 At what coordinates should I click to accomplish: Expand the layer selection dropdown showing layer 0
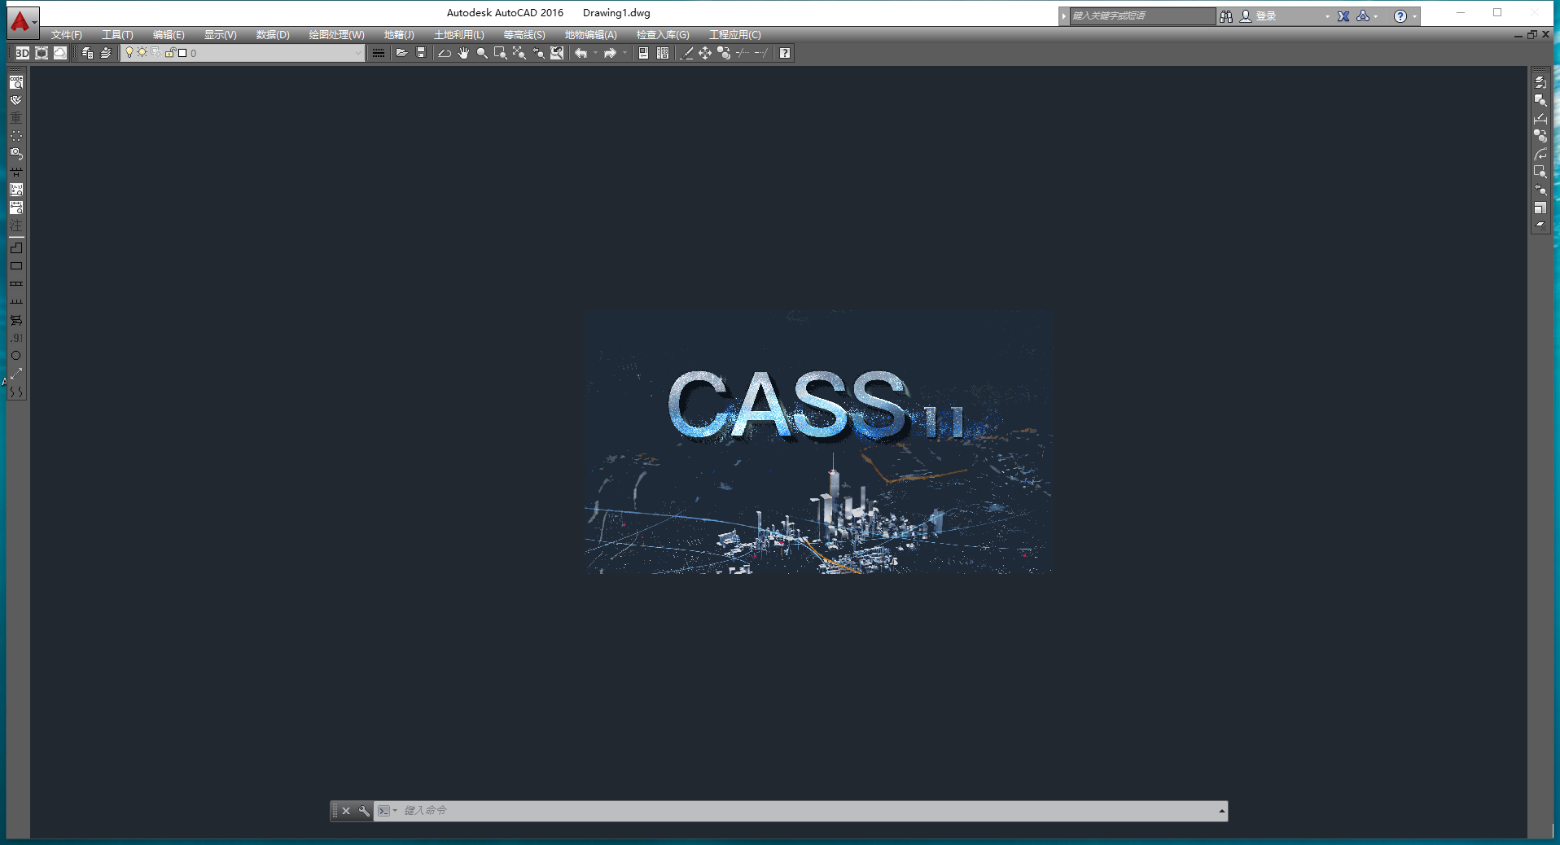click(358, 53)
